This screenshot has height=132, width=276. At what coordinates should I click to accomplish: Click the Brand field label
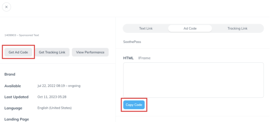[10, 74]
